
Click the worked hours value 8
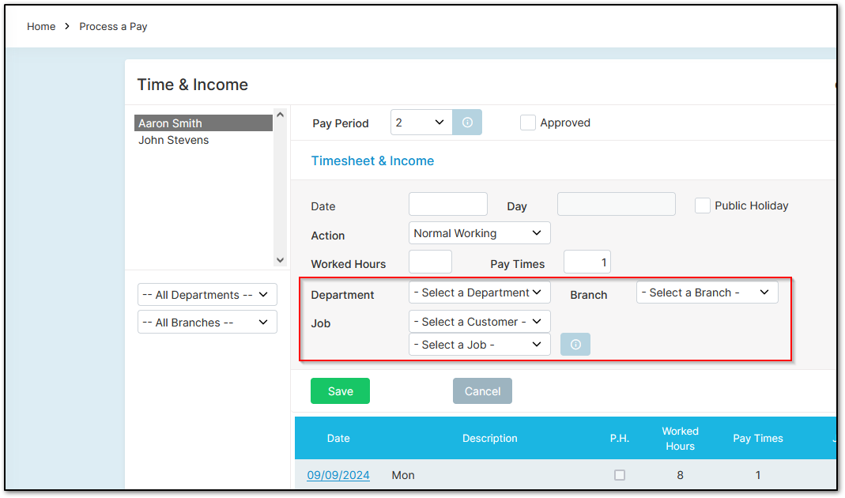click(680, 475)
